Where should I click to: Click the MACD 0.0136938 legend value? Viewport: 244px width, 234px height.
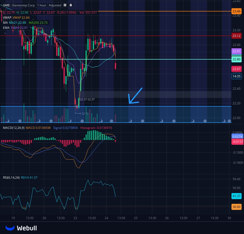tap(38, 128)
